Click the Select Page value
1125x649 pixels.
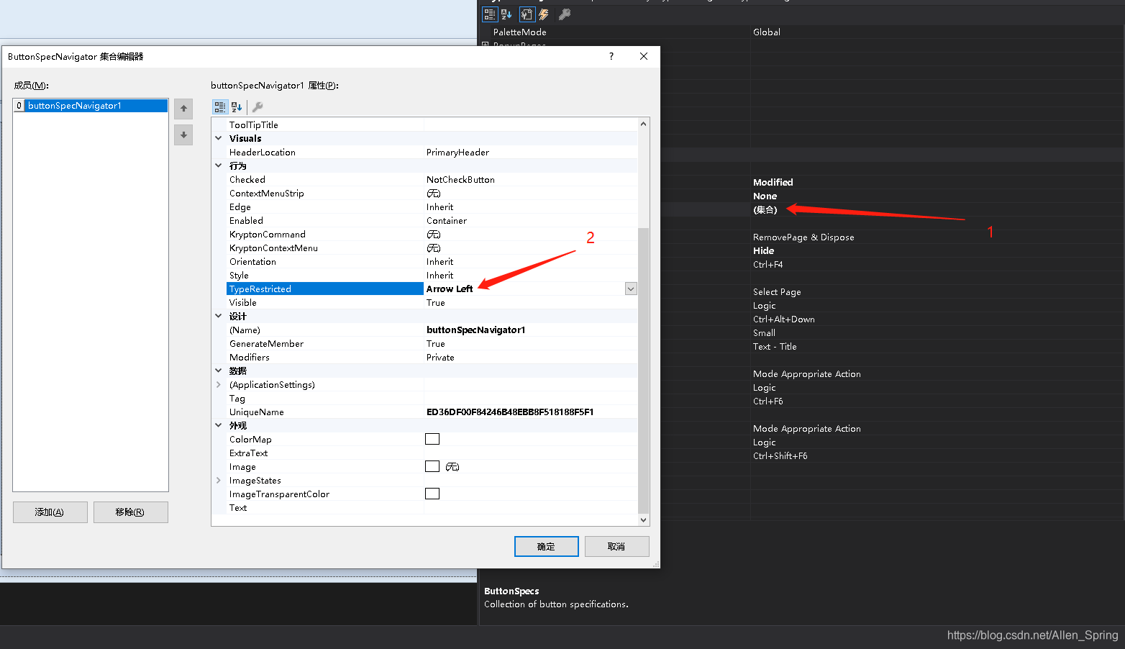coord(777,291)
